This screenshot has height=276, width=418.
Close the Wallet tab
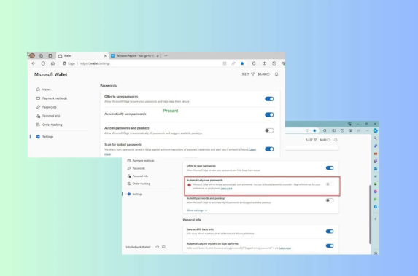pyautogui.click(x=105, y=55)
